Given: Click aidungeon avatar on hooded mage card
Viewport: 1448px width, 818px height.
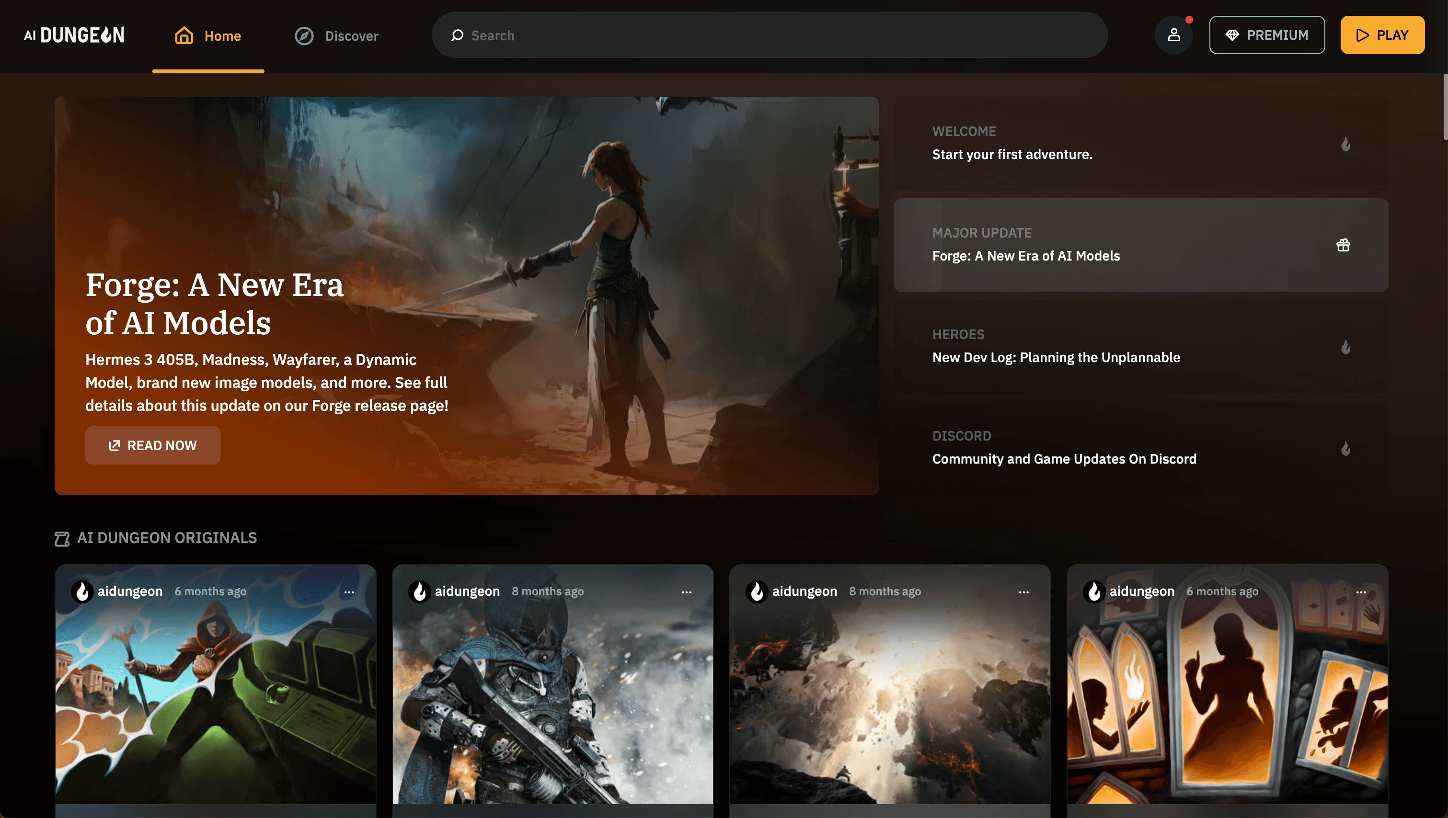Looking at the screenshot, I should (82, 591).
